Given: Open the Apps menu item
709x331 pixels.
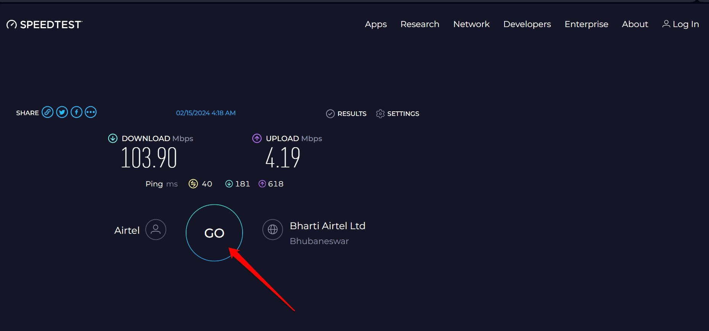Looking at the screenshot, I should (375, 24).
